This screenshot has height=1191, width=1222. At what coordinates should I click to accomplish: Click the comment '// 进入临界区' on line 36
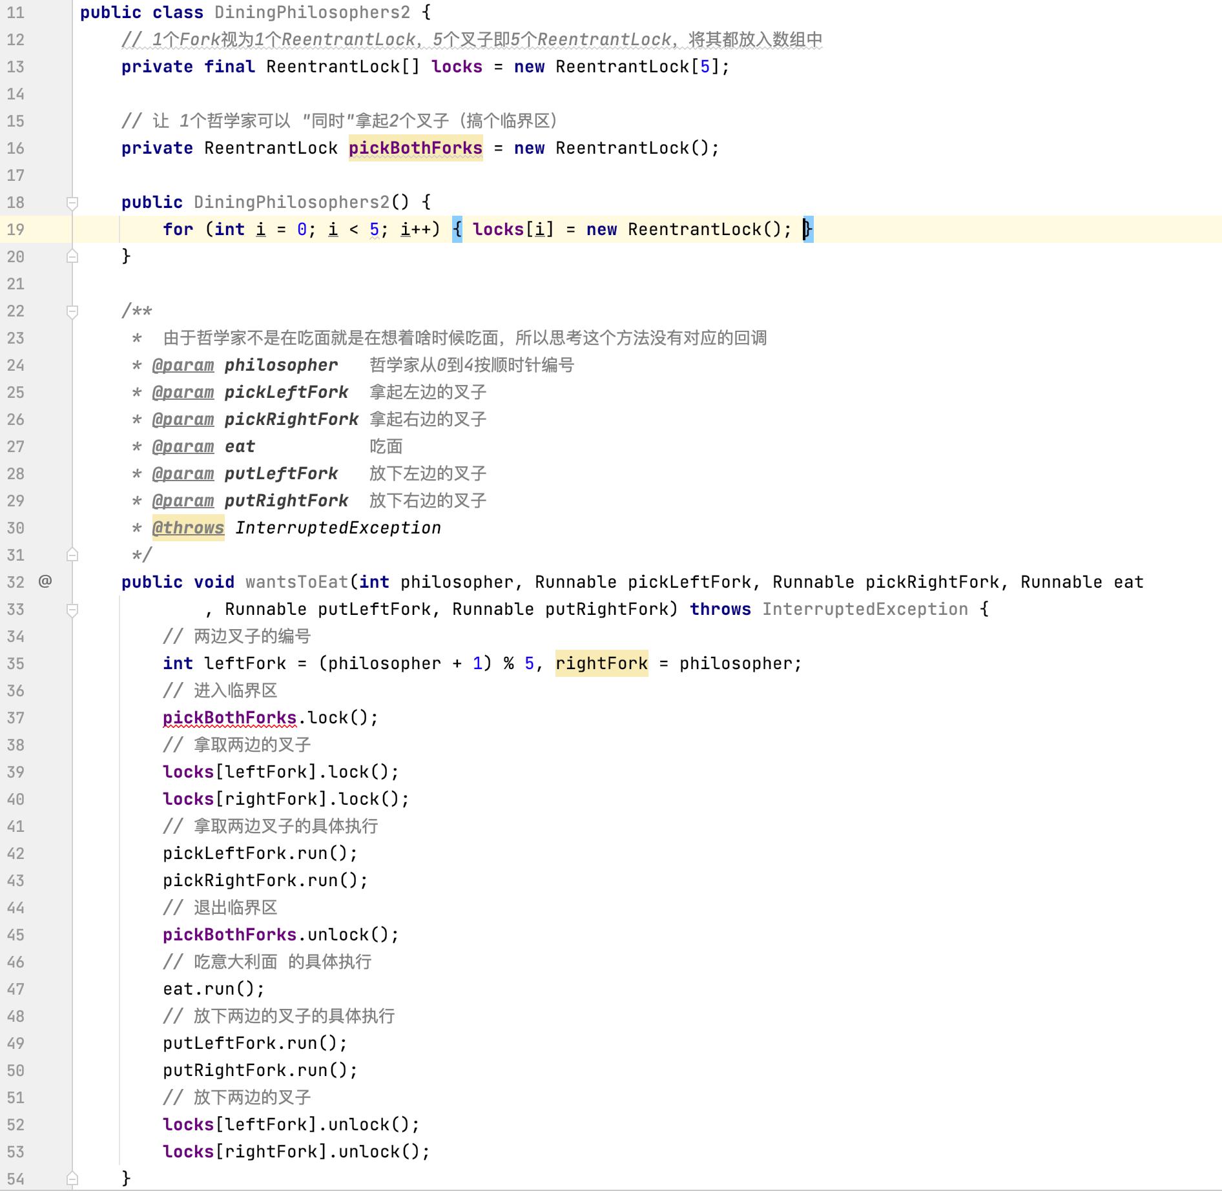tap(220, 690)
